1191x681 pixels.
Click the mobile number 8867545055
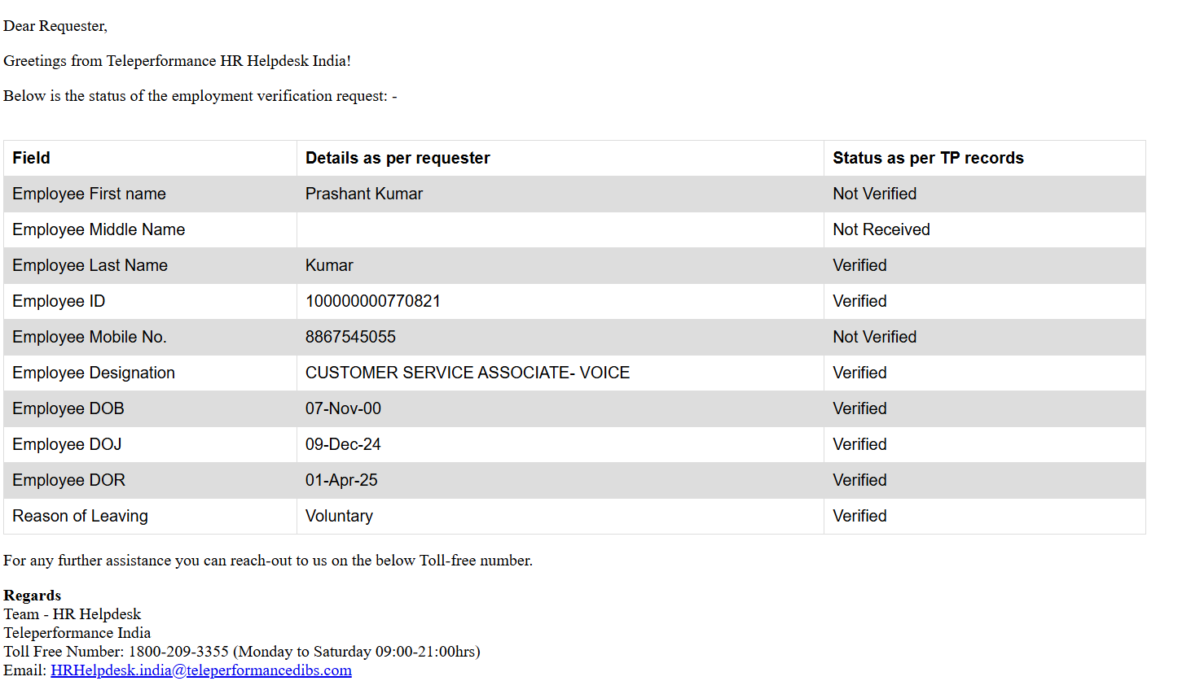350,337
